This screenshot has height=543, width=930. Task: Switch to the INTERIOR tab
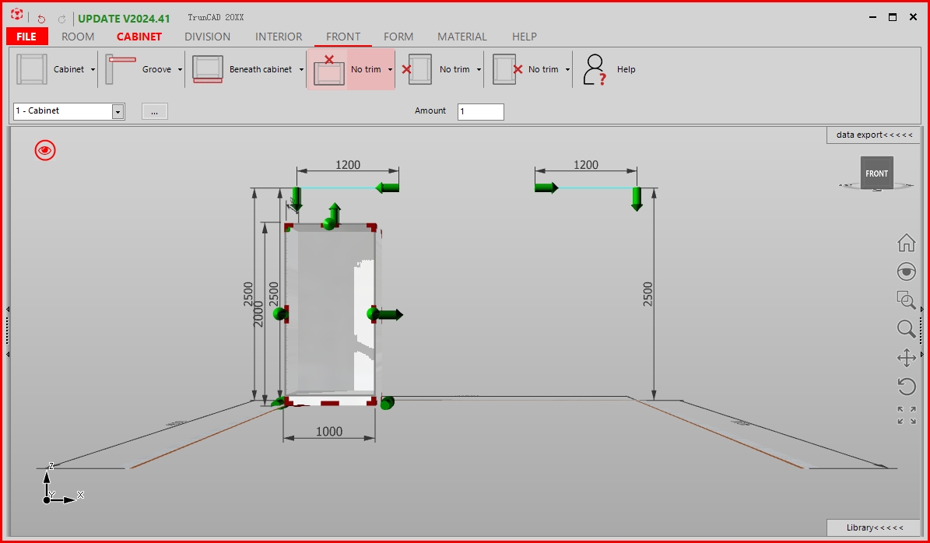pyautogui.click(x=279, y=37)
